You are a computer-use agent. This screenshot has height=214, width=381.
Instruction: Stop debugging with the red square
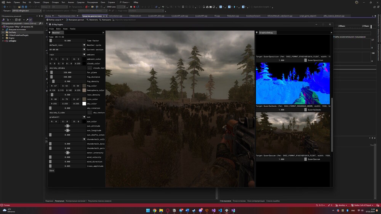tap(134, 7)
